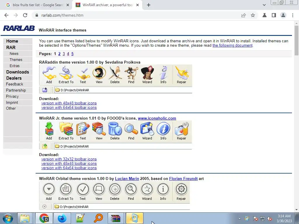
Task: Click the RARaddin up-folder icon
Action: click(45, 90)
